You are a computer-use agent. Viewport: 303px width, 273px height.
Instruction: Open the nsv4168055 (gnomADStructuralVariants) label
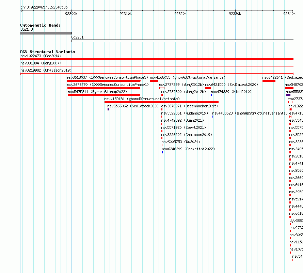tap(188, 77)
